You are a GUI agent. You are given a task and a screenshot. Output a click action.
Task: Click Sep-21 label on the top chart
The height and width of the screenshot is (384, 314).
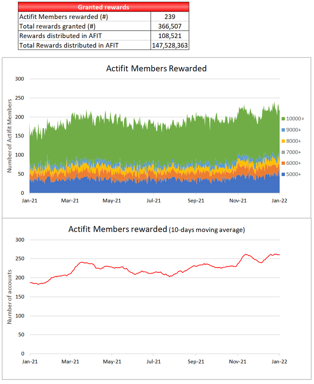click(x=196, y=200)
